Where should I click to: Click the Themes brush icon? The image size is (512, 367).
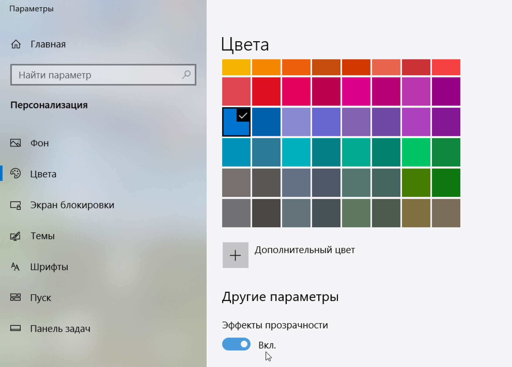coord(16,236)
